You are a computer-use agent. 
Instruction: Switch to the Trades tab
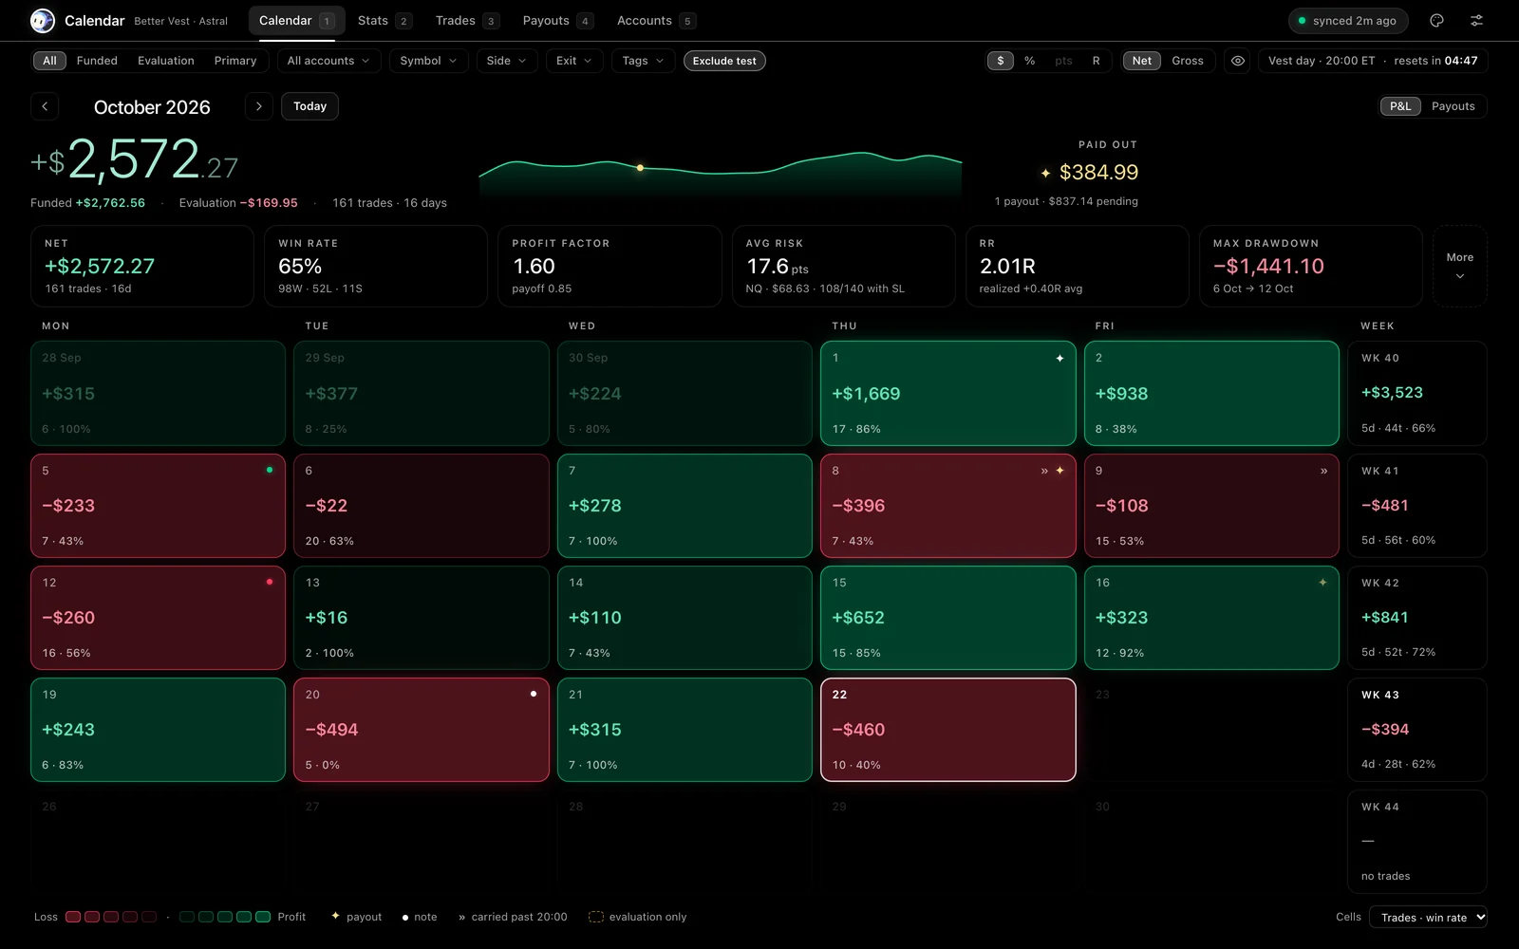[x=466, y=21]
